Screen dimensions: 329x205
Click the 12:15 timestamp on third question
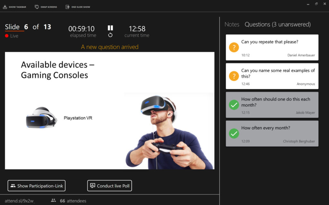click(x=245, y=112)
